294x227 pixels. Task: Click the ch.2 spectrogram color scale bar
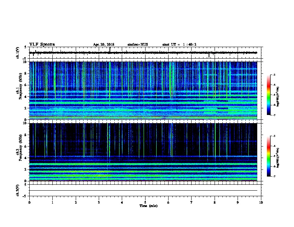coord(269,156)
